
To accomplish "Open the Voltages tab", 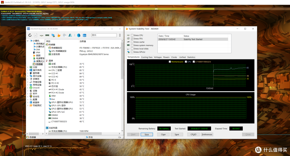I will click(158, 57).
